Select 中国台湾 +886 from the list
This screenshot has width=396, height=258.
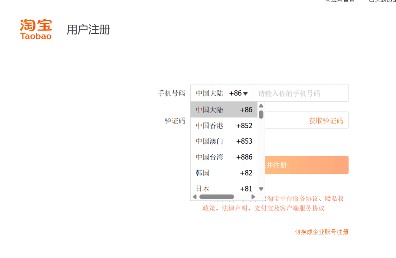(x=224, y=157)
